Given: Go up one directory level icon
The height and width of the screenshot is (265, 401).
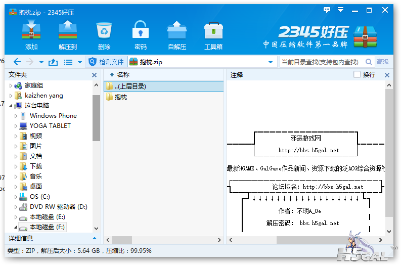Looking at the screenshot, I should point(53,62).
